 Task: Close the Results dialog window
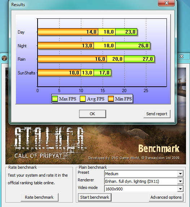(167, 3)
